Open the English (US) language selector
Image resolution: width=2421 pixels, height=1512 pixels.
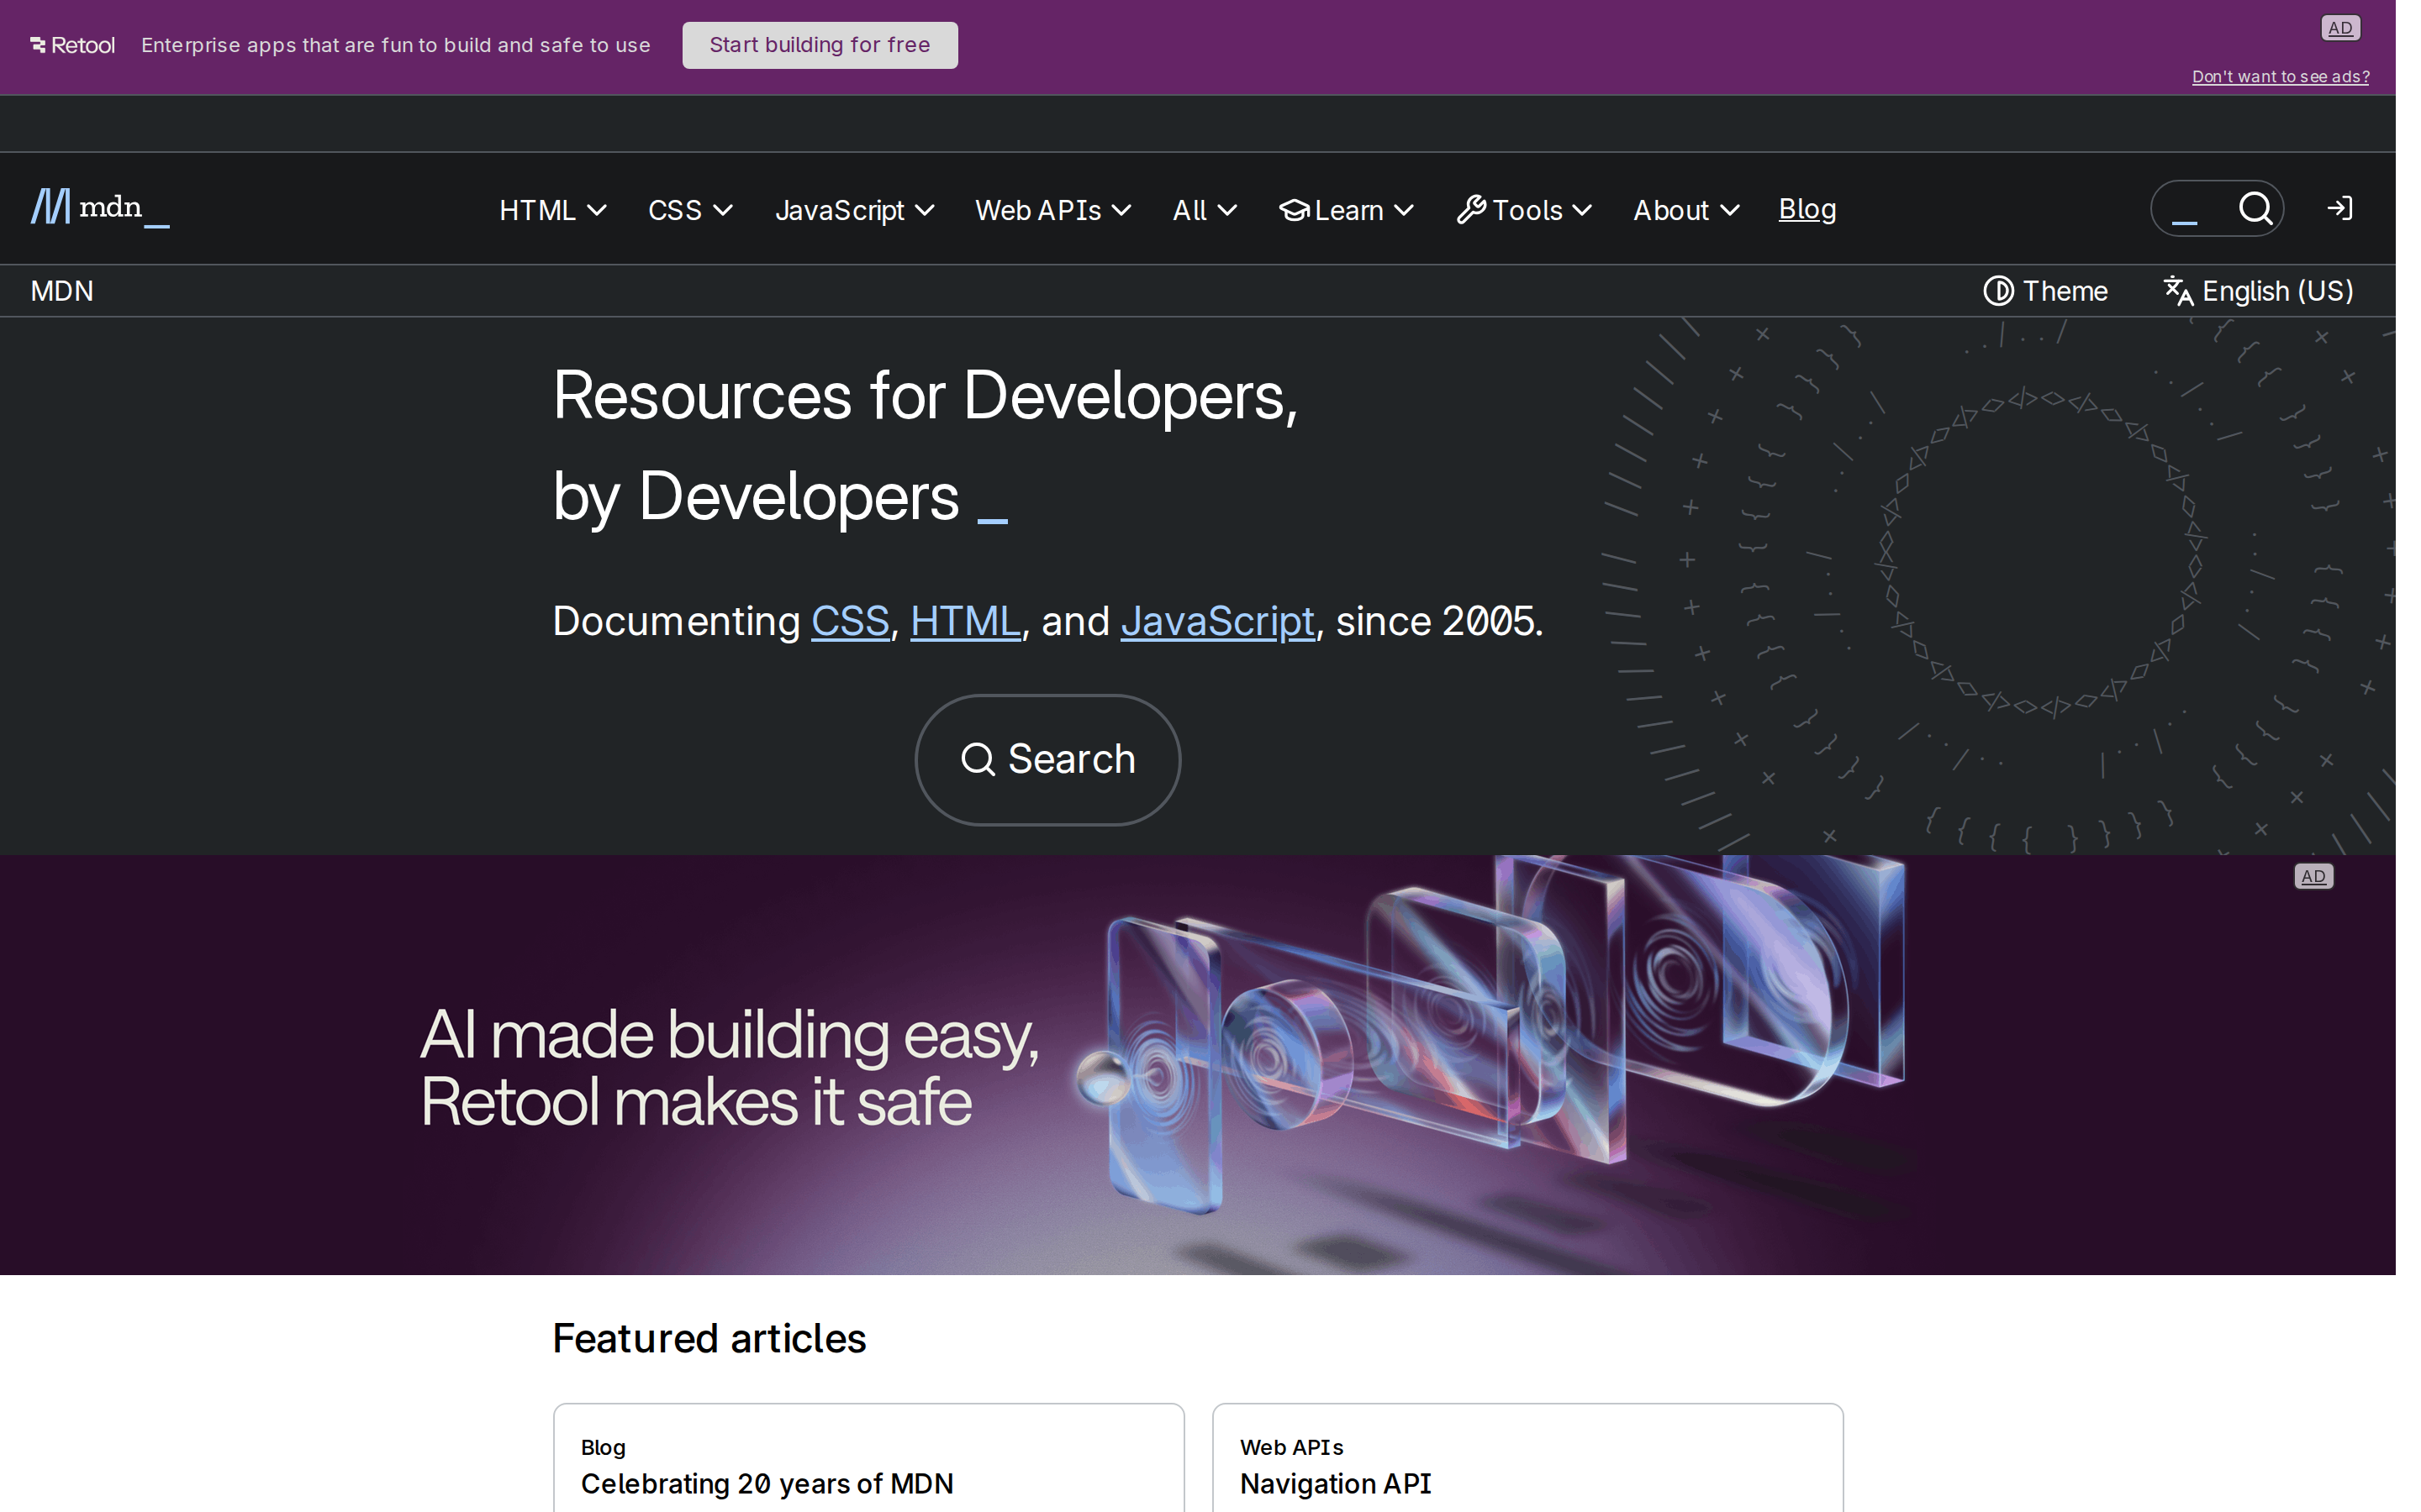pos(2258,291)
